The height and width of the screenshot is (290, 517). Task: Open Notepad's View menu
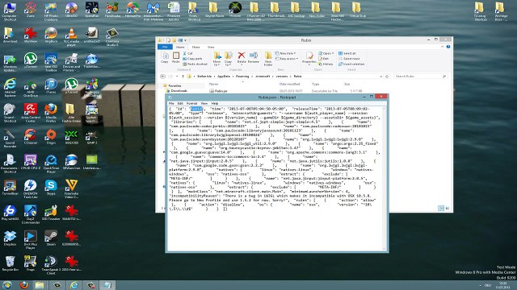pyautogui.click(x=204, y=103)
